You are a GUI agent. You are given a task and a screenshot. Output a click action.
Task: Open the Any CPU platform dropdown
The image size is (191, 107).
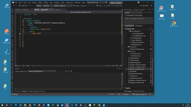pyautogui.click(x=48, y=6)
